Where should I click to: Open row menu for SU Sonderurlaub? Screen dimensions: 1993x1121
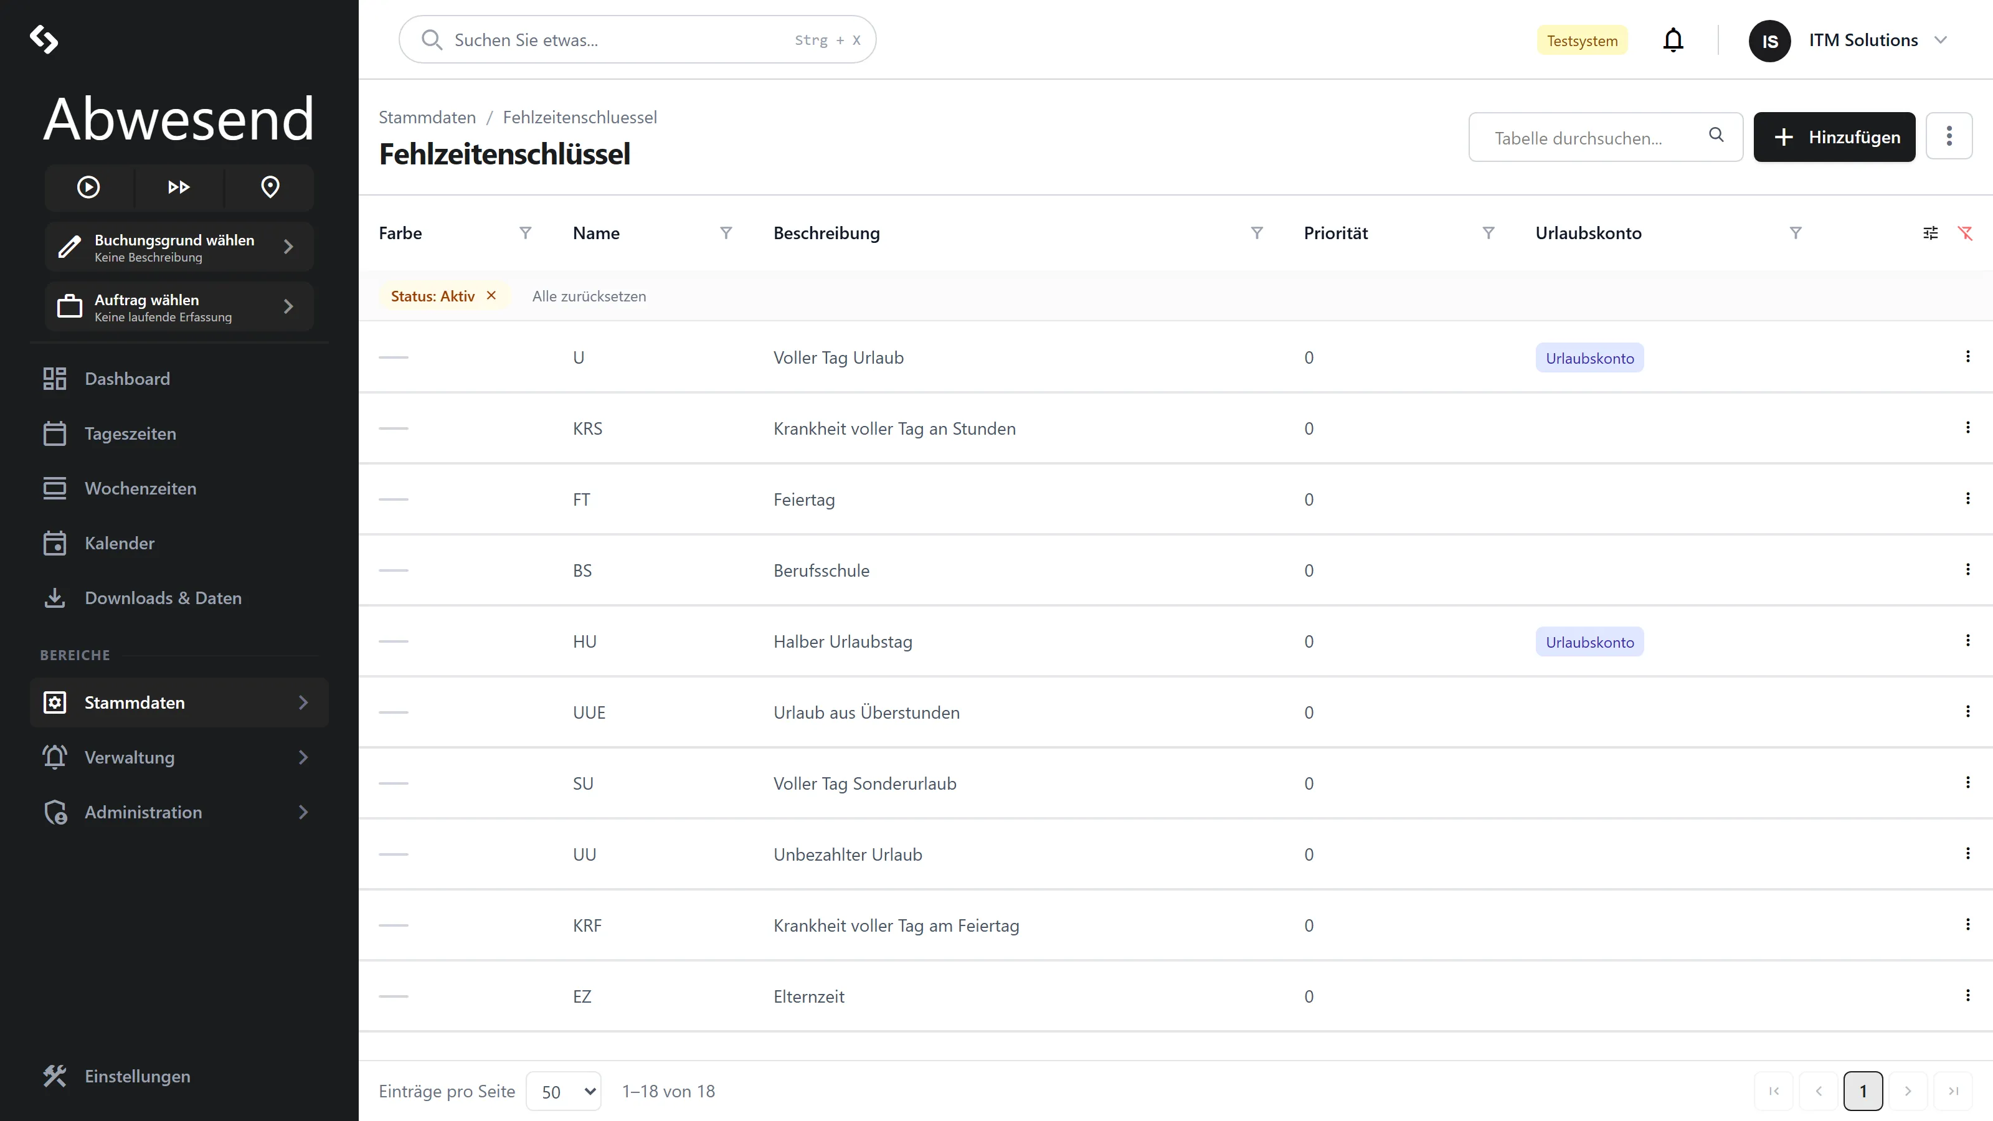point(1967,783)
